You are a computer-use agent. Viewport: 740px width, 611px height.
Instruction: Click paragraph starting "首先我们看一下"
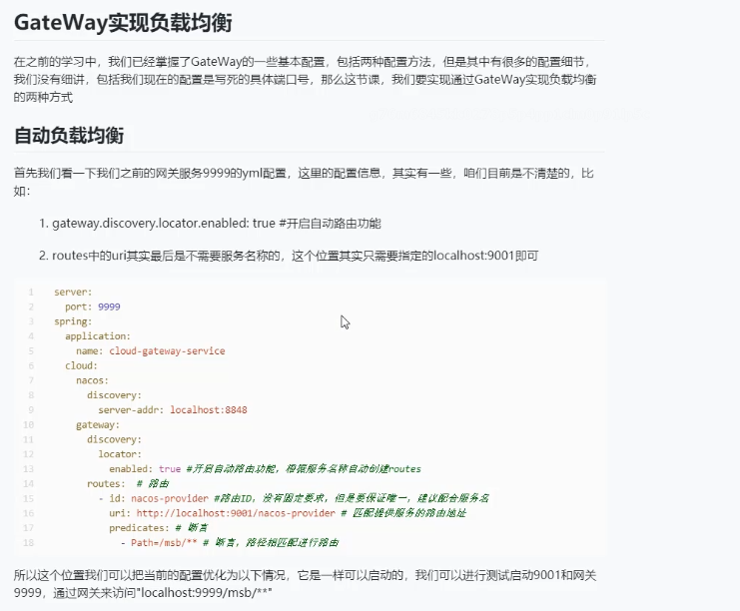pyautogui.click(x=304, y=182)
